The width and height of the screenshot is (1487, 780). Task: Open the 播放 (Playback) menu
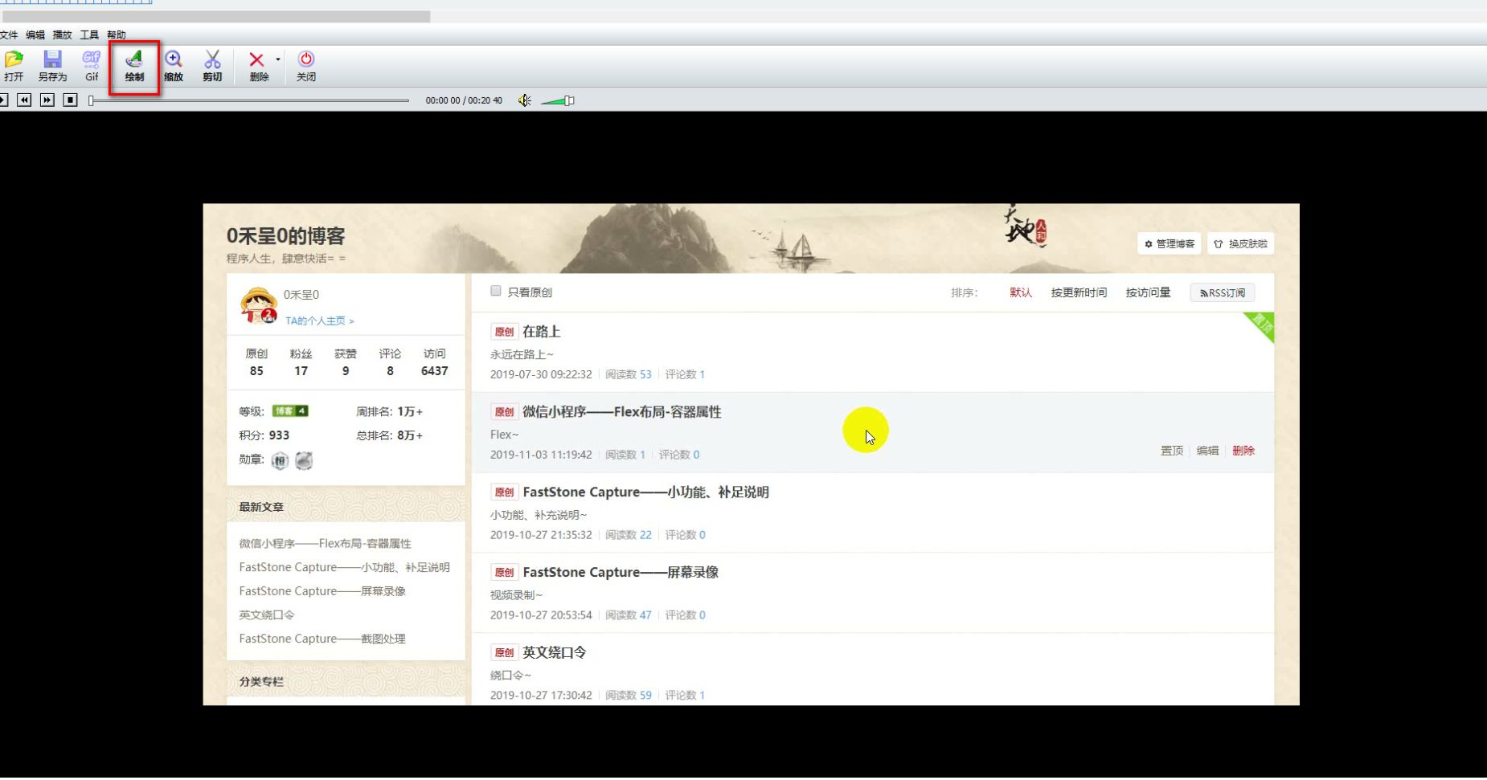62,35
